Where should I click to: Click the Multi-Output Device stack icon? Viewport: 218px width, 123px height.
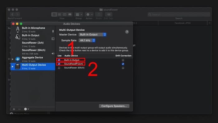pos(18,66)
